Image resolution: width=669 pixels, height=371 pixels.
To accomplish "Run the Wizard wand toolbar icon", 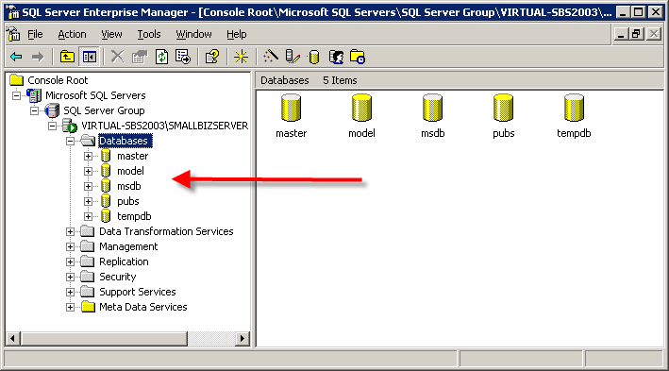I will (x=271, y=57).
